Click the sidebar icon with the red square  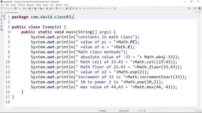pyautogui.click(x=2, y=26)
